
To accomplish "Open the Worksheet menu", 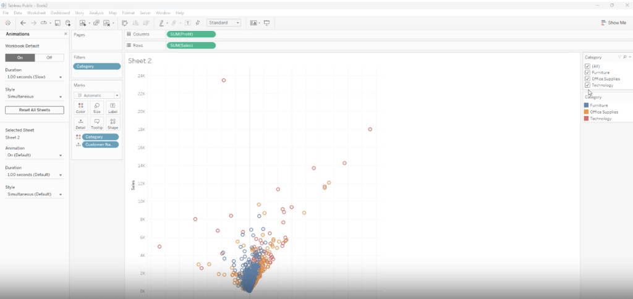I will coord(36,12).
